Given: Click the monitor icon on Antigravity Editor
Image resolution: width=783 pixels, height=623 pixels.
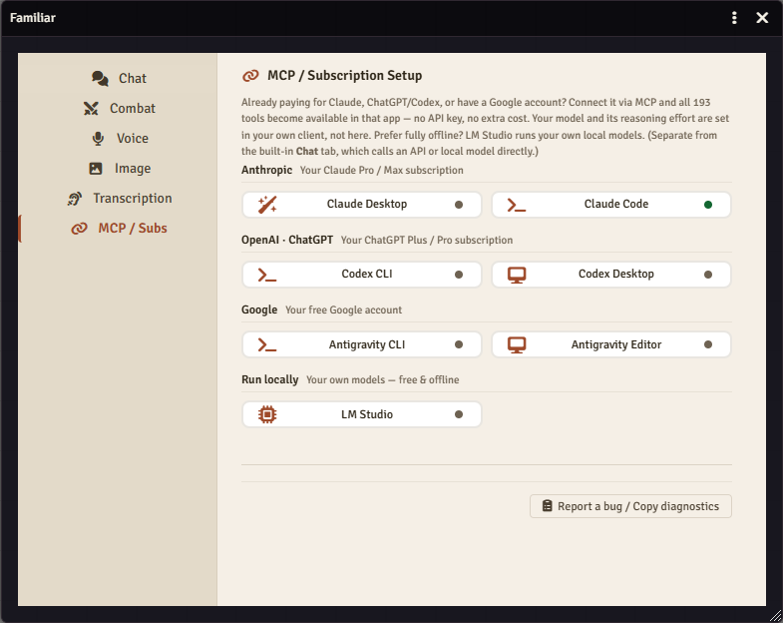Looking at the screenshot, I should click(517, 345).
